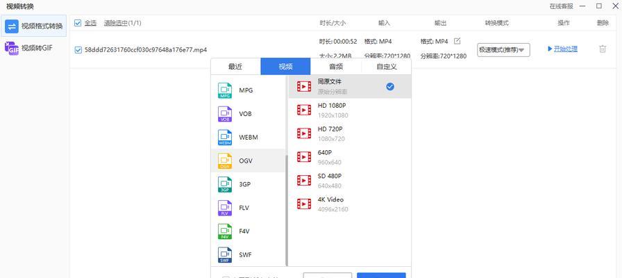
Task: Click the 操作 column header
Action: click(564, 23)
